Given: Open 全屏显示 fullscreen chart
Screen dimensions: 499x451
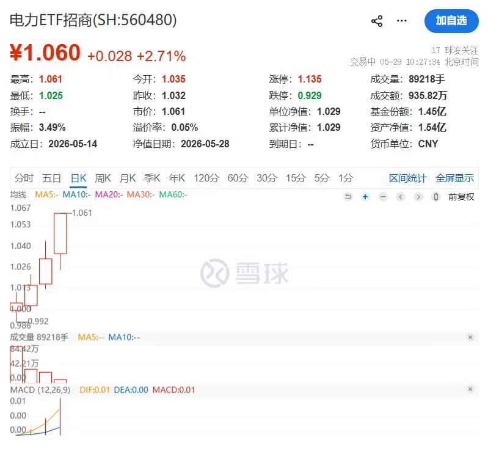Looking at the screenshot, I should pos(454,178).
